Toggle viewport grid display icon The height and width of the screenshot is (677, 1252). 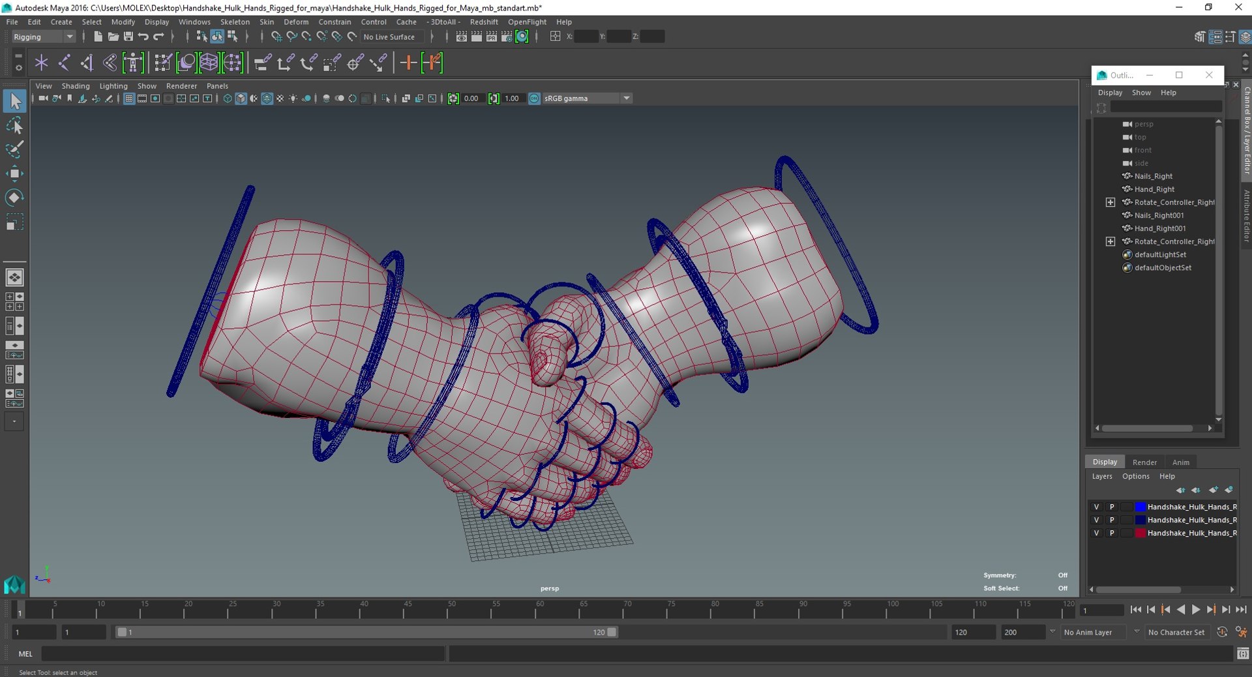pos(129,98)
